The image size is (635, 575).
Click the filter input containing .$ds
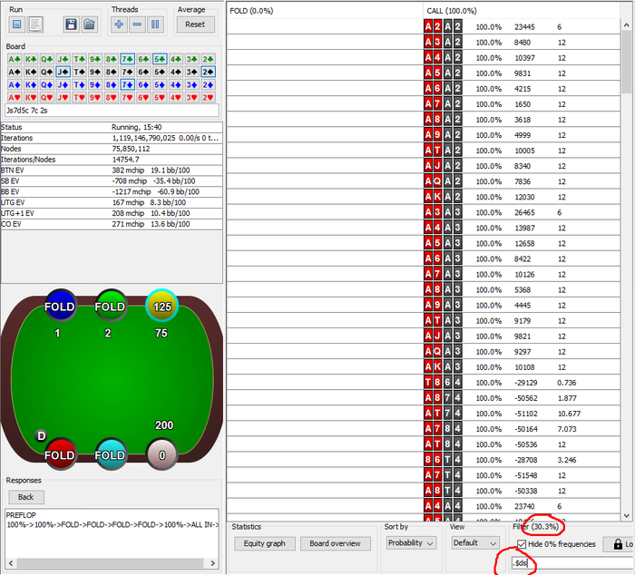pyautogui.click(x=571, y=563)
